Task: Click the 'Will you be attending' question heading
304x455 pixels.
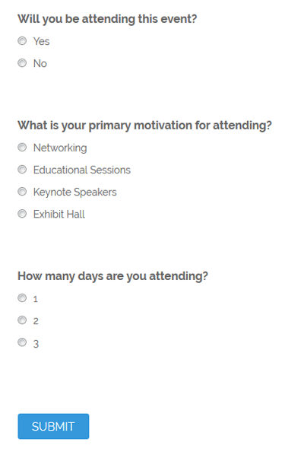Action: pos(107,19)
